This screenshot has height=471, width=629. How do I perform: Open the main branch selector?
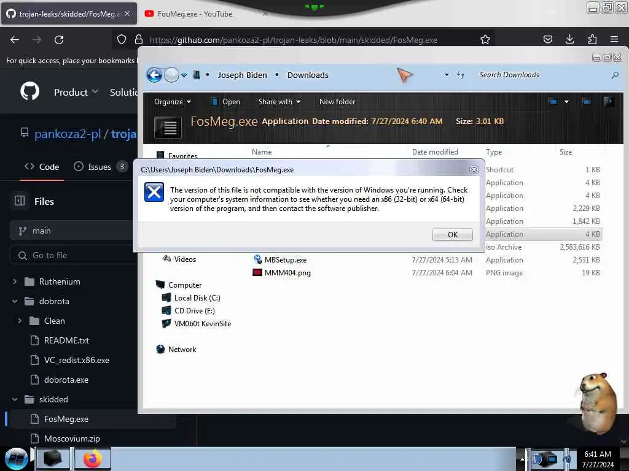click(72, 231)
